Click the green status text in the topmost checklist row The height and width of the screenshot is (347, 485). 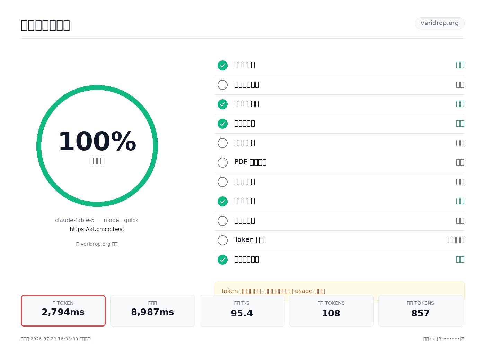[460, 65]
